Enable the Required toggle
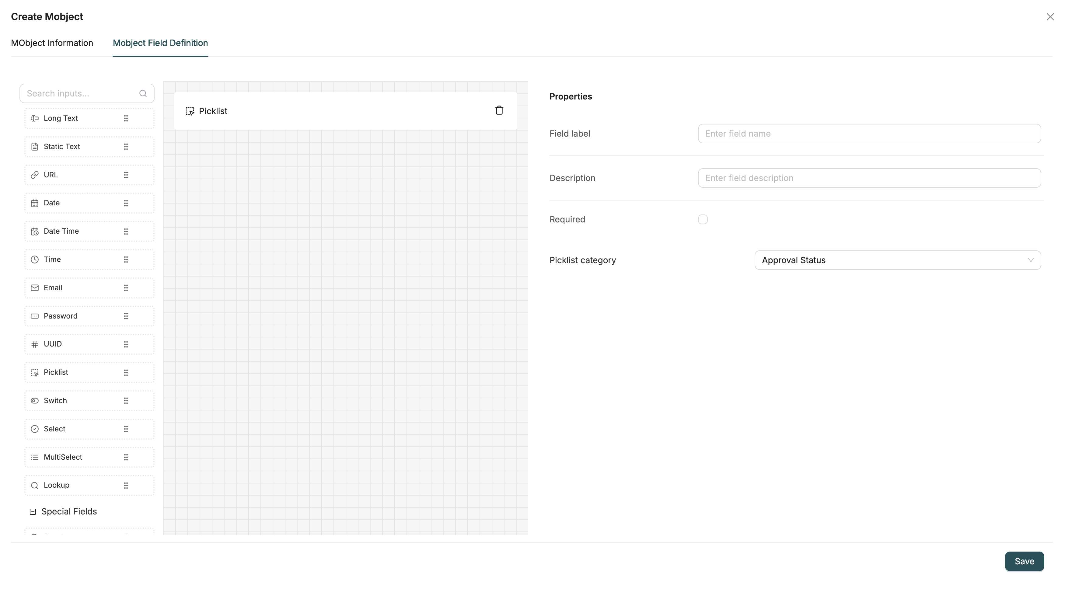Image resolution: width=1065 pixels, height=589 pixels. (x=703, y=219)
